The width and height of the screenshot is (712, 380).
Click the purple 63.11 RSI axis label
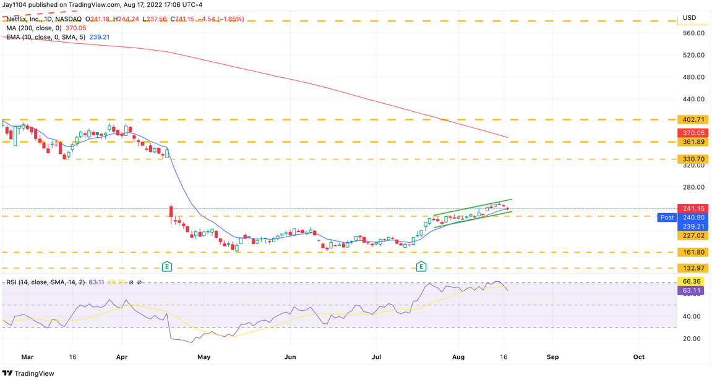click(x=690, y=290)
